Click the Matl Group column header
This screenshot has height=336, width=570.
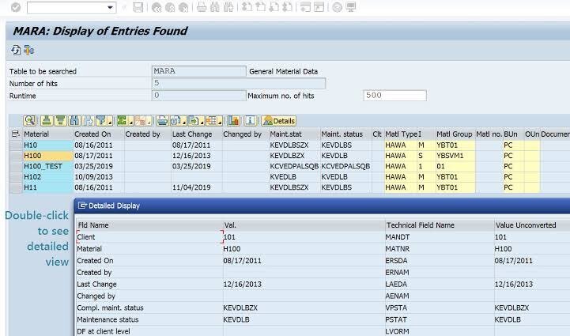(455, 134)
